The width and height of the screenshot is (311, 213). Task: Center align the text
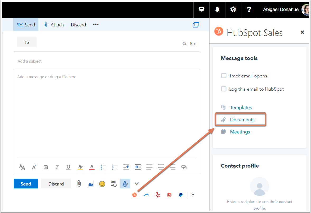tap(161, 167)
